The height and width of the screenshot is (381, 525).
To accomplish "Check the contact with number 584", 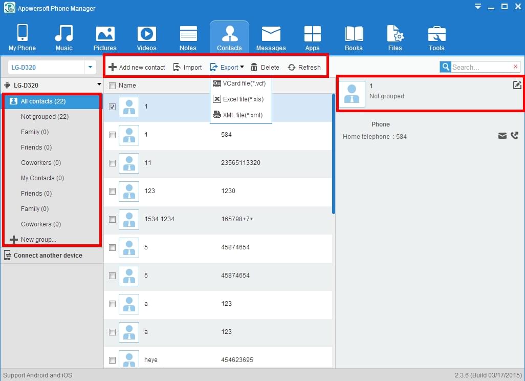I will (112, 135).
